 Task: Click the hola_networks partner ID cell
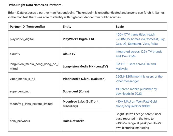tap(35, 121)
